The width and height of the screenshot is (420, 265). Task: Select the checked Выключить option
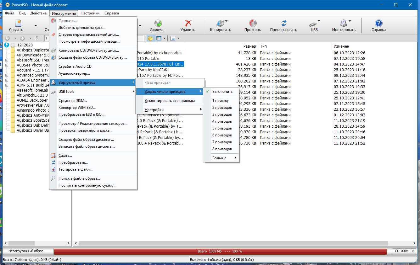tap(221, 92)
